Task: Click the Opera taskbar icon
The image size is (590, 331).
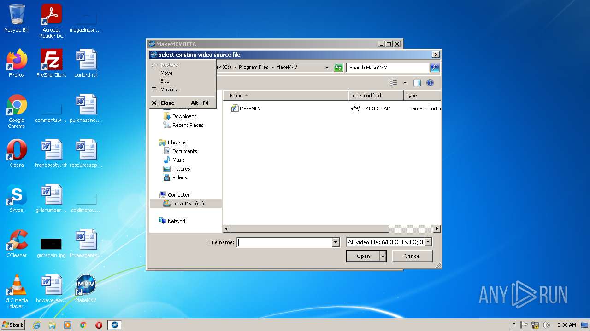Action: [x=99, y=325]
